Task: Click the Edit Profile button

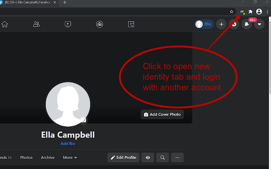Action: (123, 158)
